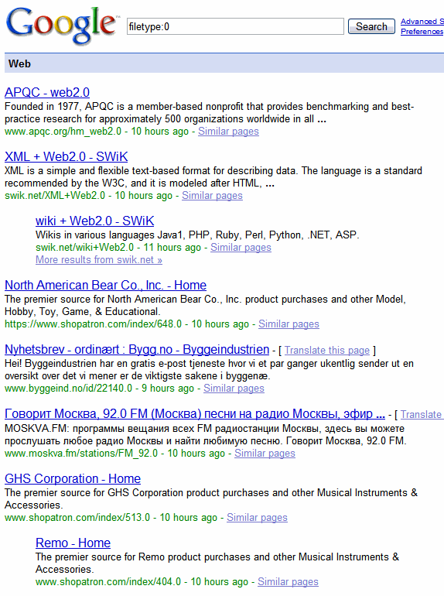Open the Говорит Москва, 92.0 FM result
Screen dimensions: 444x596
[x=195, y=413]
